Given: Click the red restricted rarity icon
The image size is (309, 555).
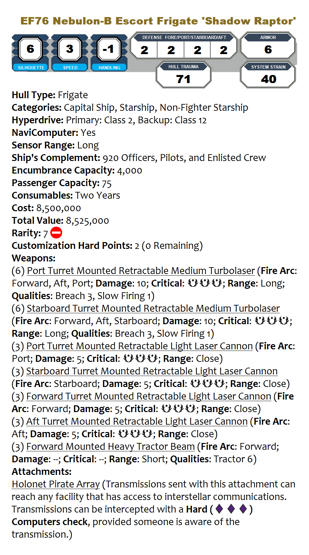Looking at the screenshot, I should coord(56,233).
